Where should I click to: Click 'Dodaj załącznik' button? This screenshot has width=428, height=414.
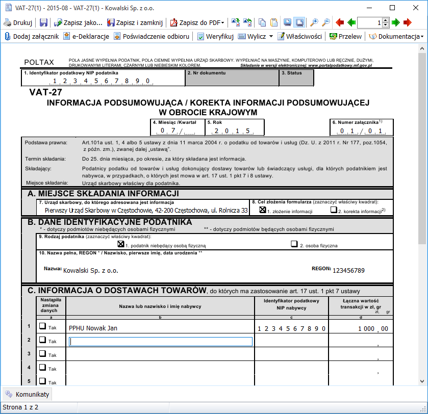click(x=30, y=36)
